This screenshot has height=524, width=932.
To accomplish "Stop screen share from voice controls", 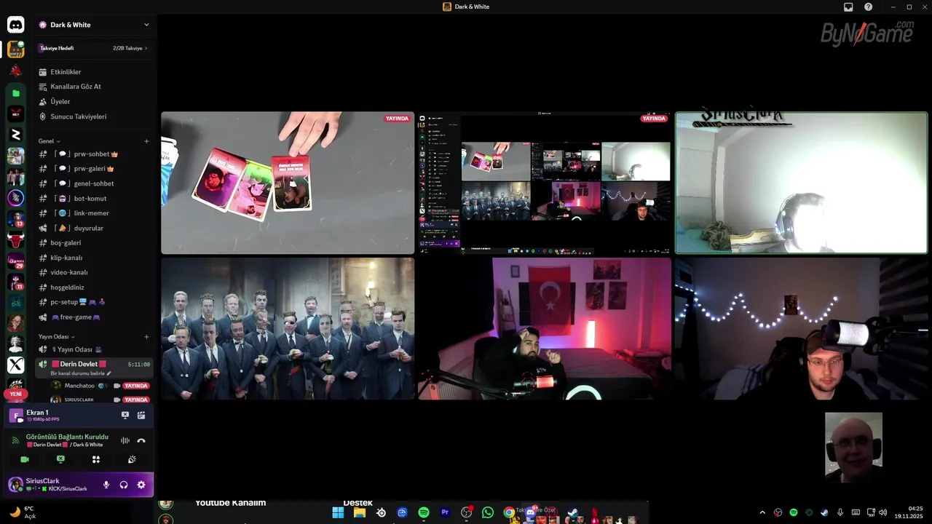I will coord(60,459).
